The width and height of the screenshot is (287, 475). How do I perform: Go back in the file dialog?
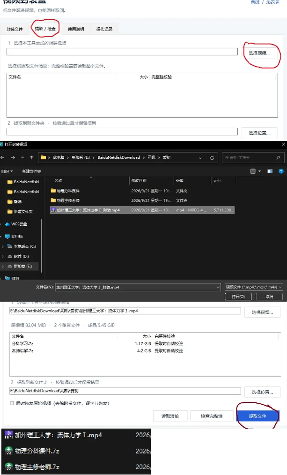2,158
